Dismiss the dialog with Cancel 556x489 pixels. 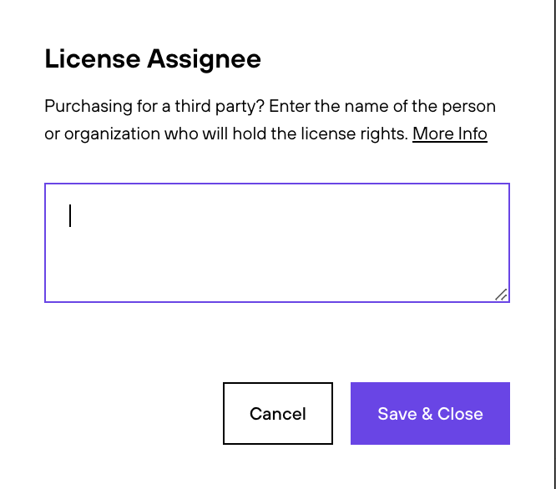click(x=278, y=413)
